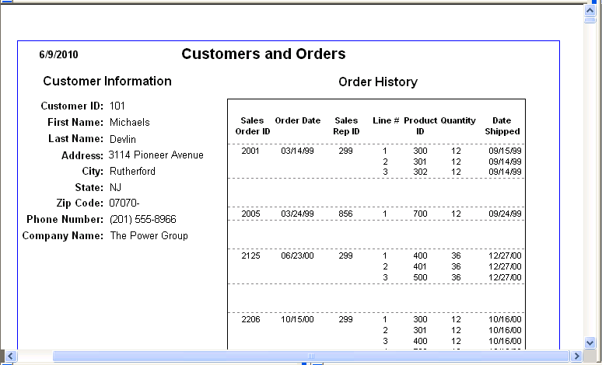
Task: Click the horizontal scrollbar right arrow
Action: pyautogui.click(x=576, y=356)
